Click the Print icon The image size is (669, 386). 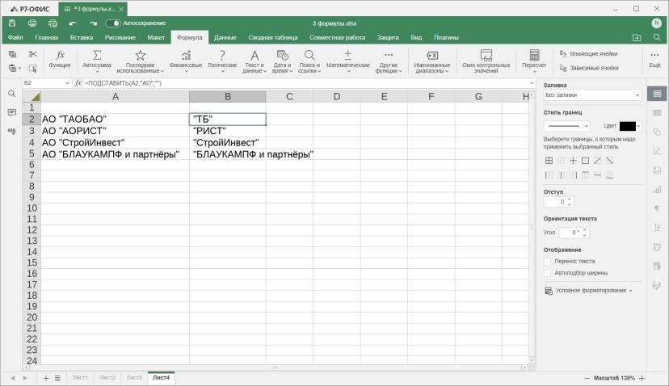(x=32, y=23)
